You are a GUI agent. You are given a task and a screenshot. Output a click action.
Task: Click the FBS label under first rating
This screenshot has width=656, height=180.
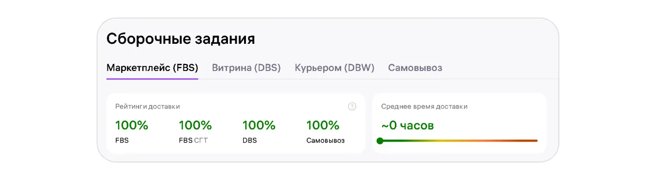click(122, 141)
